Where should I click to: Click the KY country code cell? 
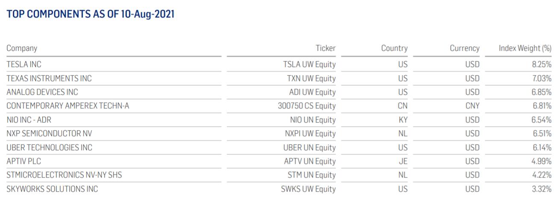pos(403,120)
